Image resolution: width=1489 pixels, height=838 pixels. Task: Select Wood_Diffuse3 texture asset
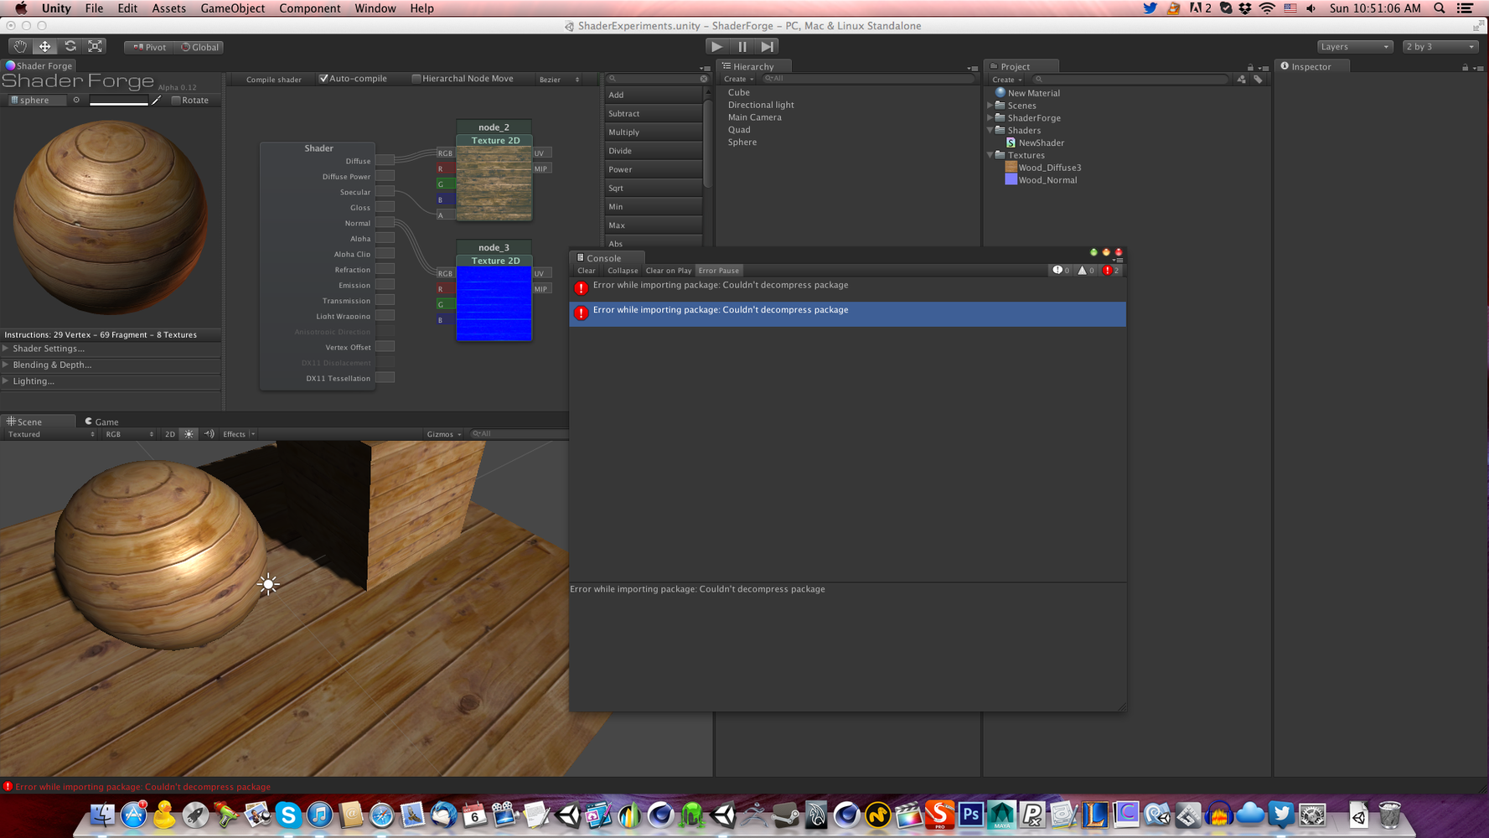tap(1043, 168)
